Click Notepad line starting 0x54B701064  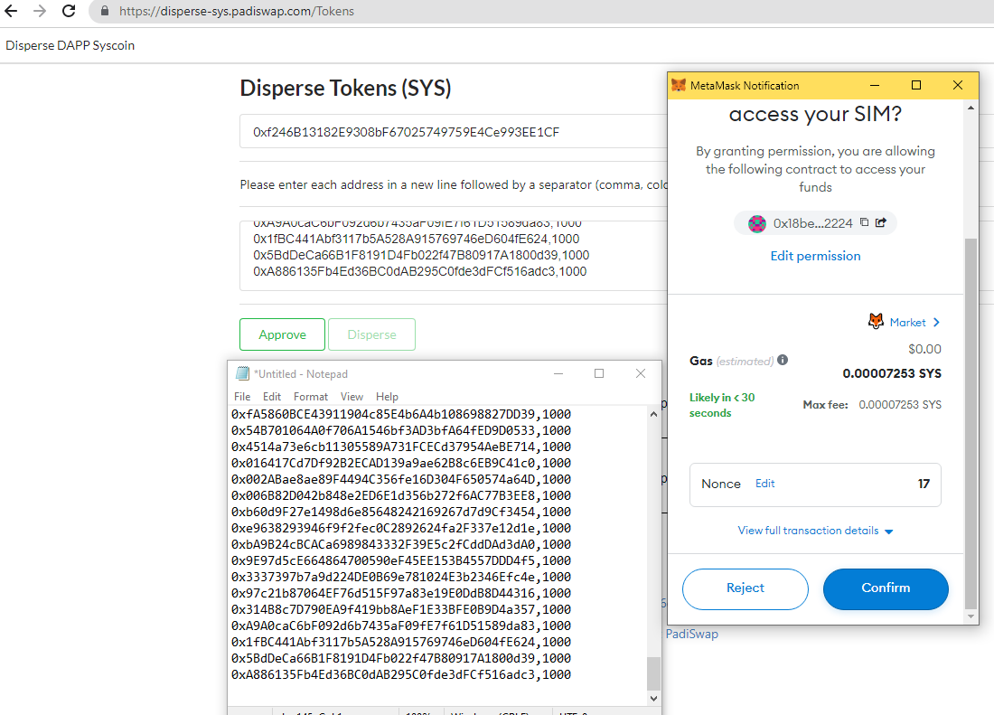click(400, 430)
